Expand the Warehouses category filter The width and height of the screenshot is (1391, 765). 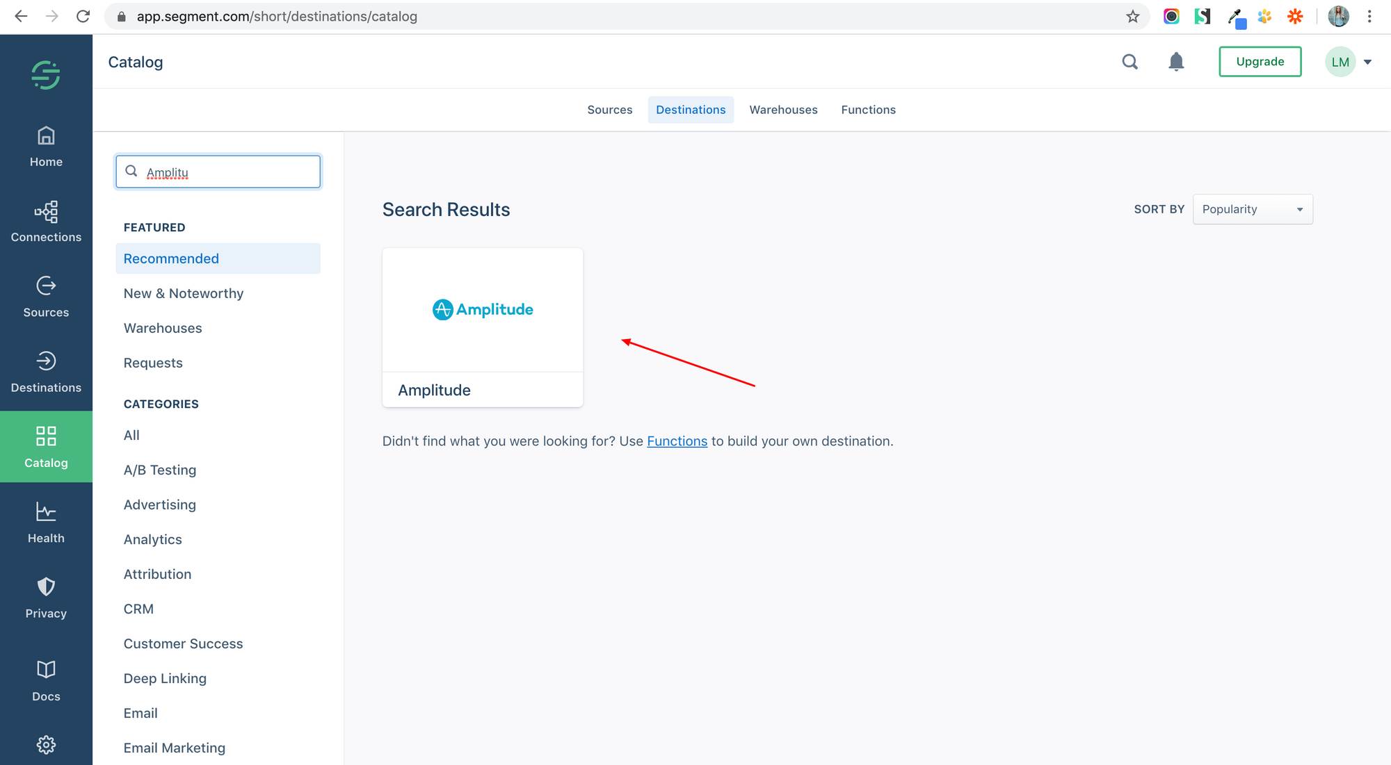(162, 328)
